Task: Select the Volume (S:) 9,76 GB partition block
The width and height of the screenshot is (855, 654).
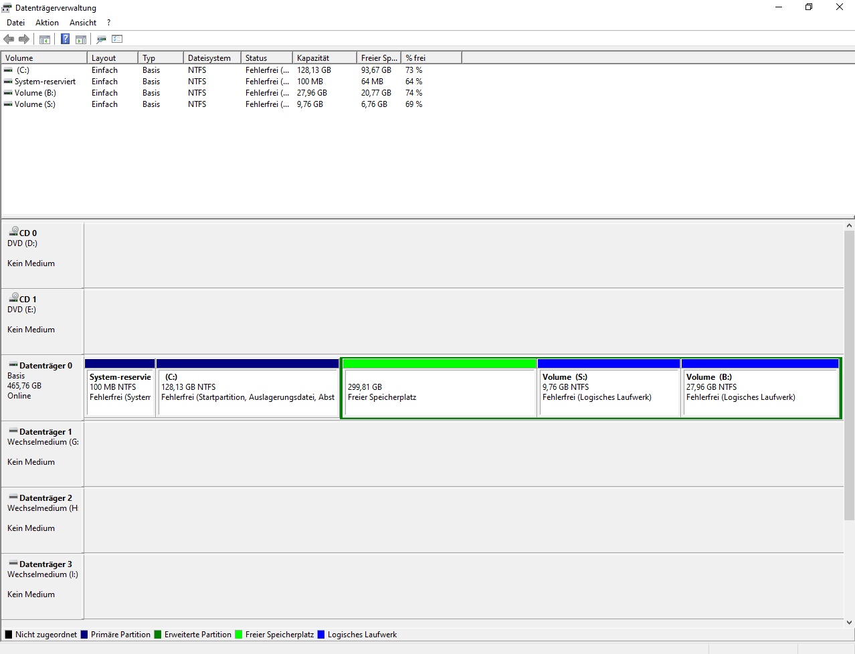Action: point(609,389)
